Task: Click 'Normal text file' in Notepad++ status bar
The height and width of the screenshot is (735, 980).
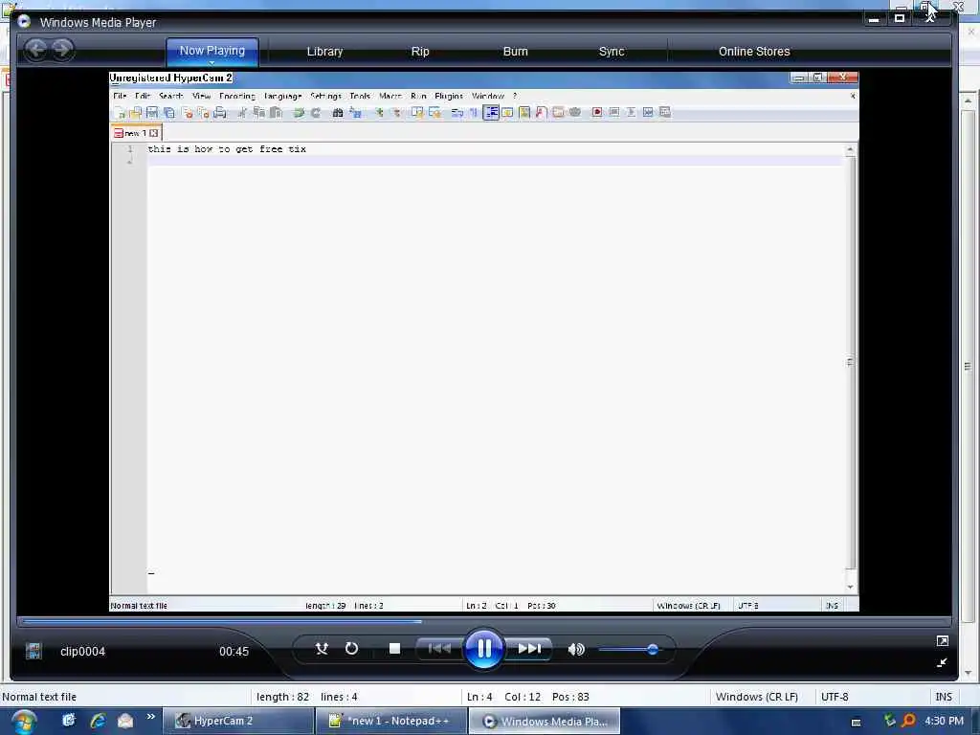Action: (x=39, y=697)
